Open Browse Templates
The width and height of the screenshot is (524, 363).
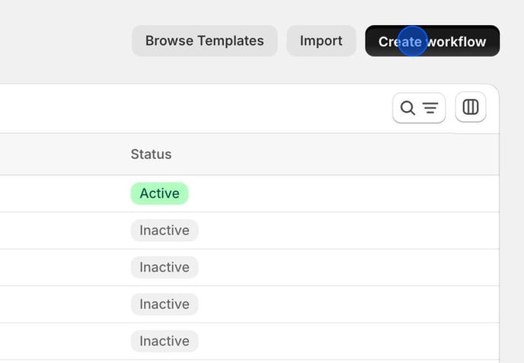205,41
